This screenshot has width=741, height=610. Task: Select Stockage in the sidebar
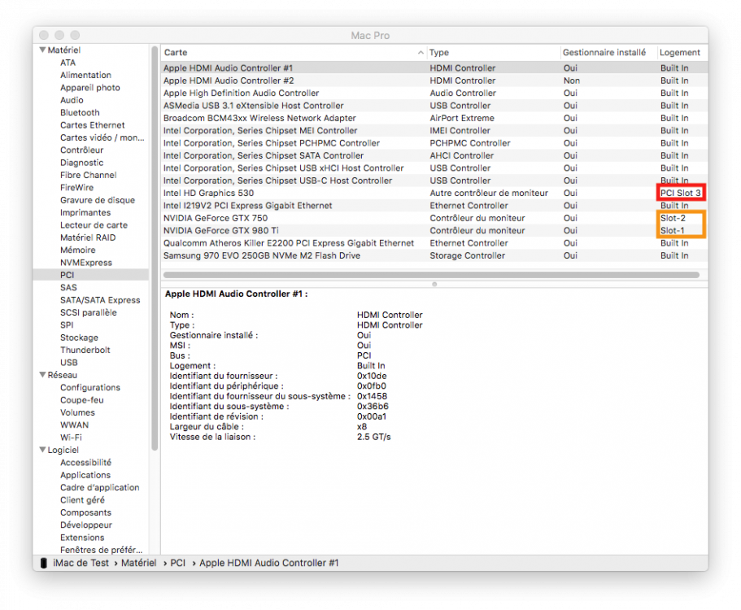click(x=79, y=338)
